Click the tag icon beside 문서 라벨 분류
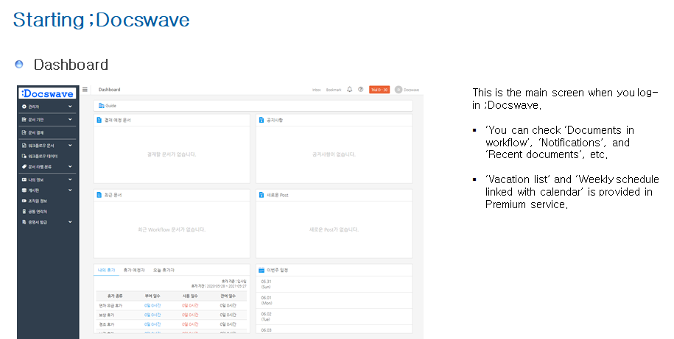 point(24,166)
